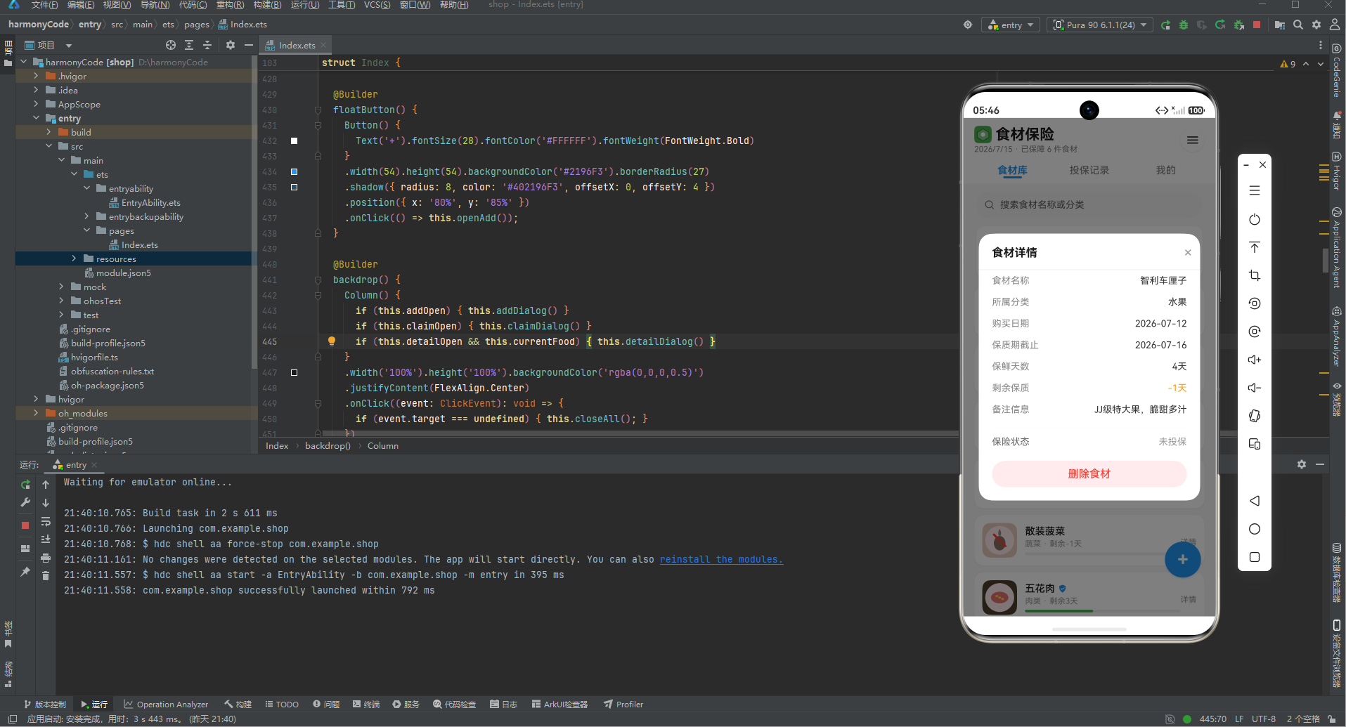Tap blue plus floating button in app
Viewport: 1346px width, 727px height.
(1183, 560)
